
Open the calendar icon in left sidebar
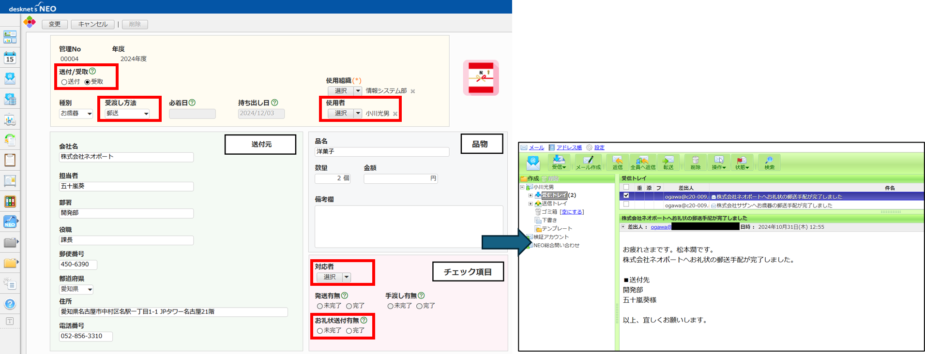(10, 58)
